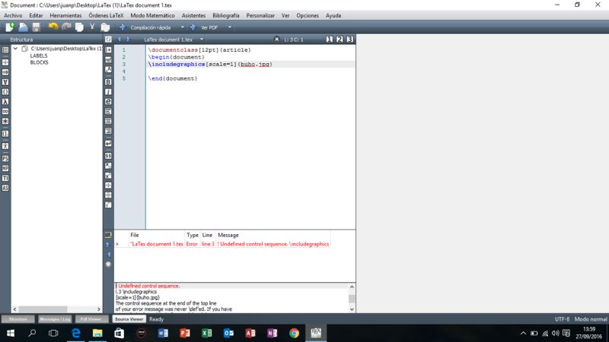Screen dimensions: 609x342
Task: Insert fraction from editor sidebar
Action: click(x=108, y=185)
